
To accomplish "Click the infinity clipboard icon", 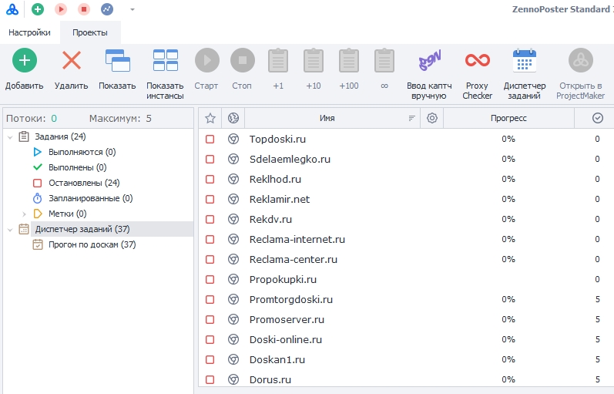I will tap(384, 60).
